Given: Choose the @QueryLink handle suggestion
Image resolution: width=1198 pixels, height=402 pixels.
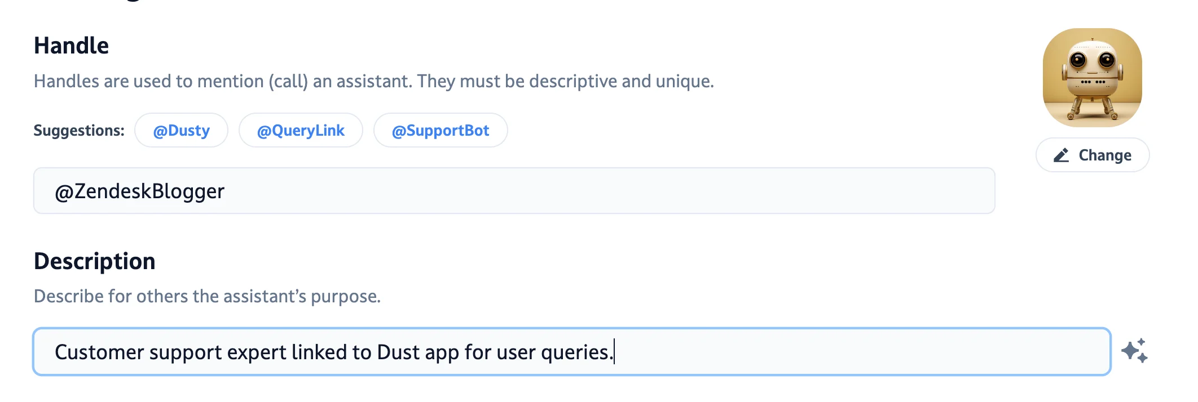Looking at the screenshot, I should point(301,130).
